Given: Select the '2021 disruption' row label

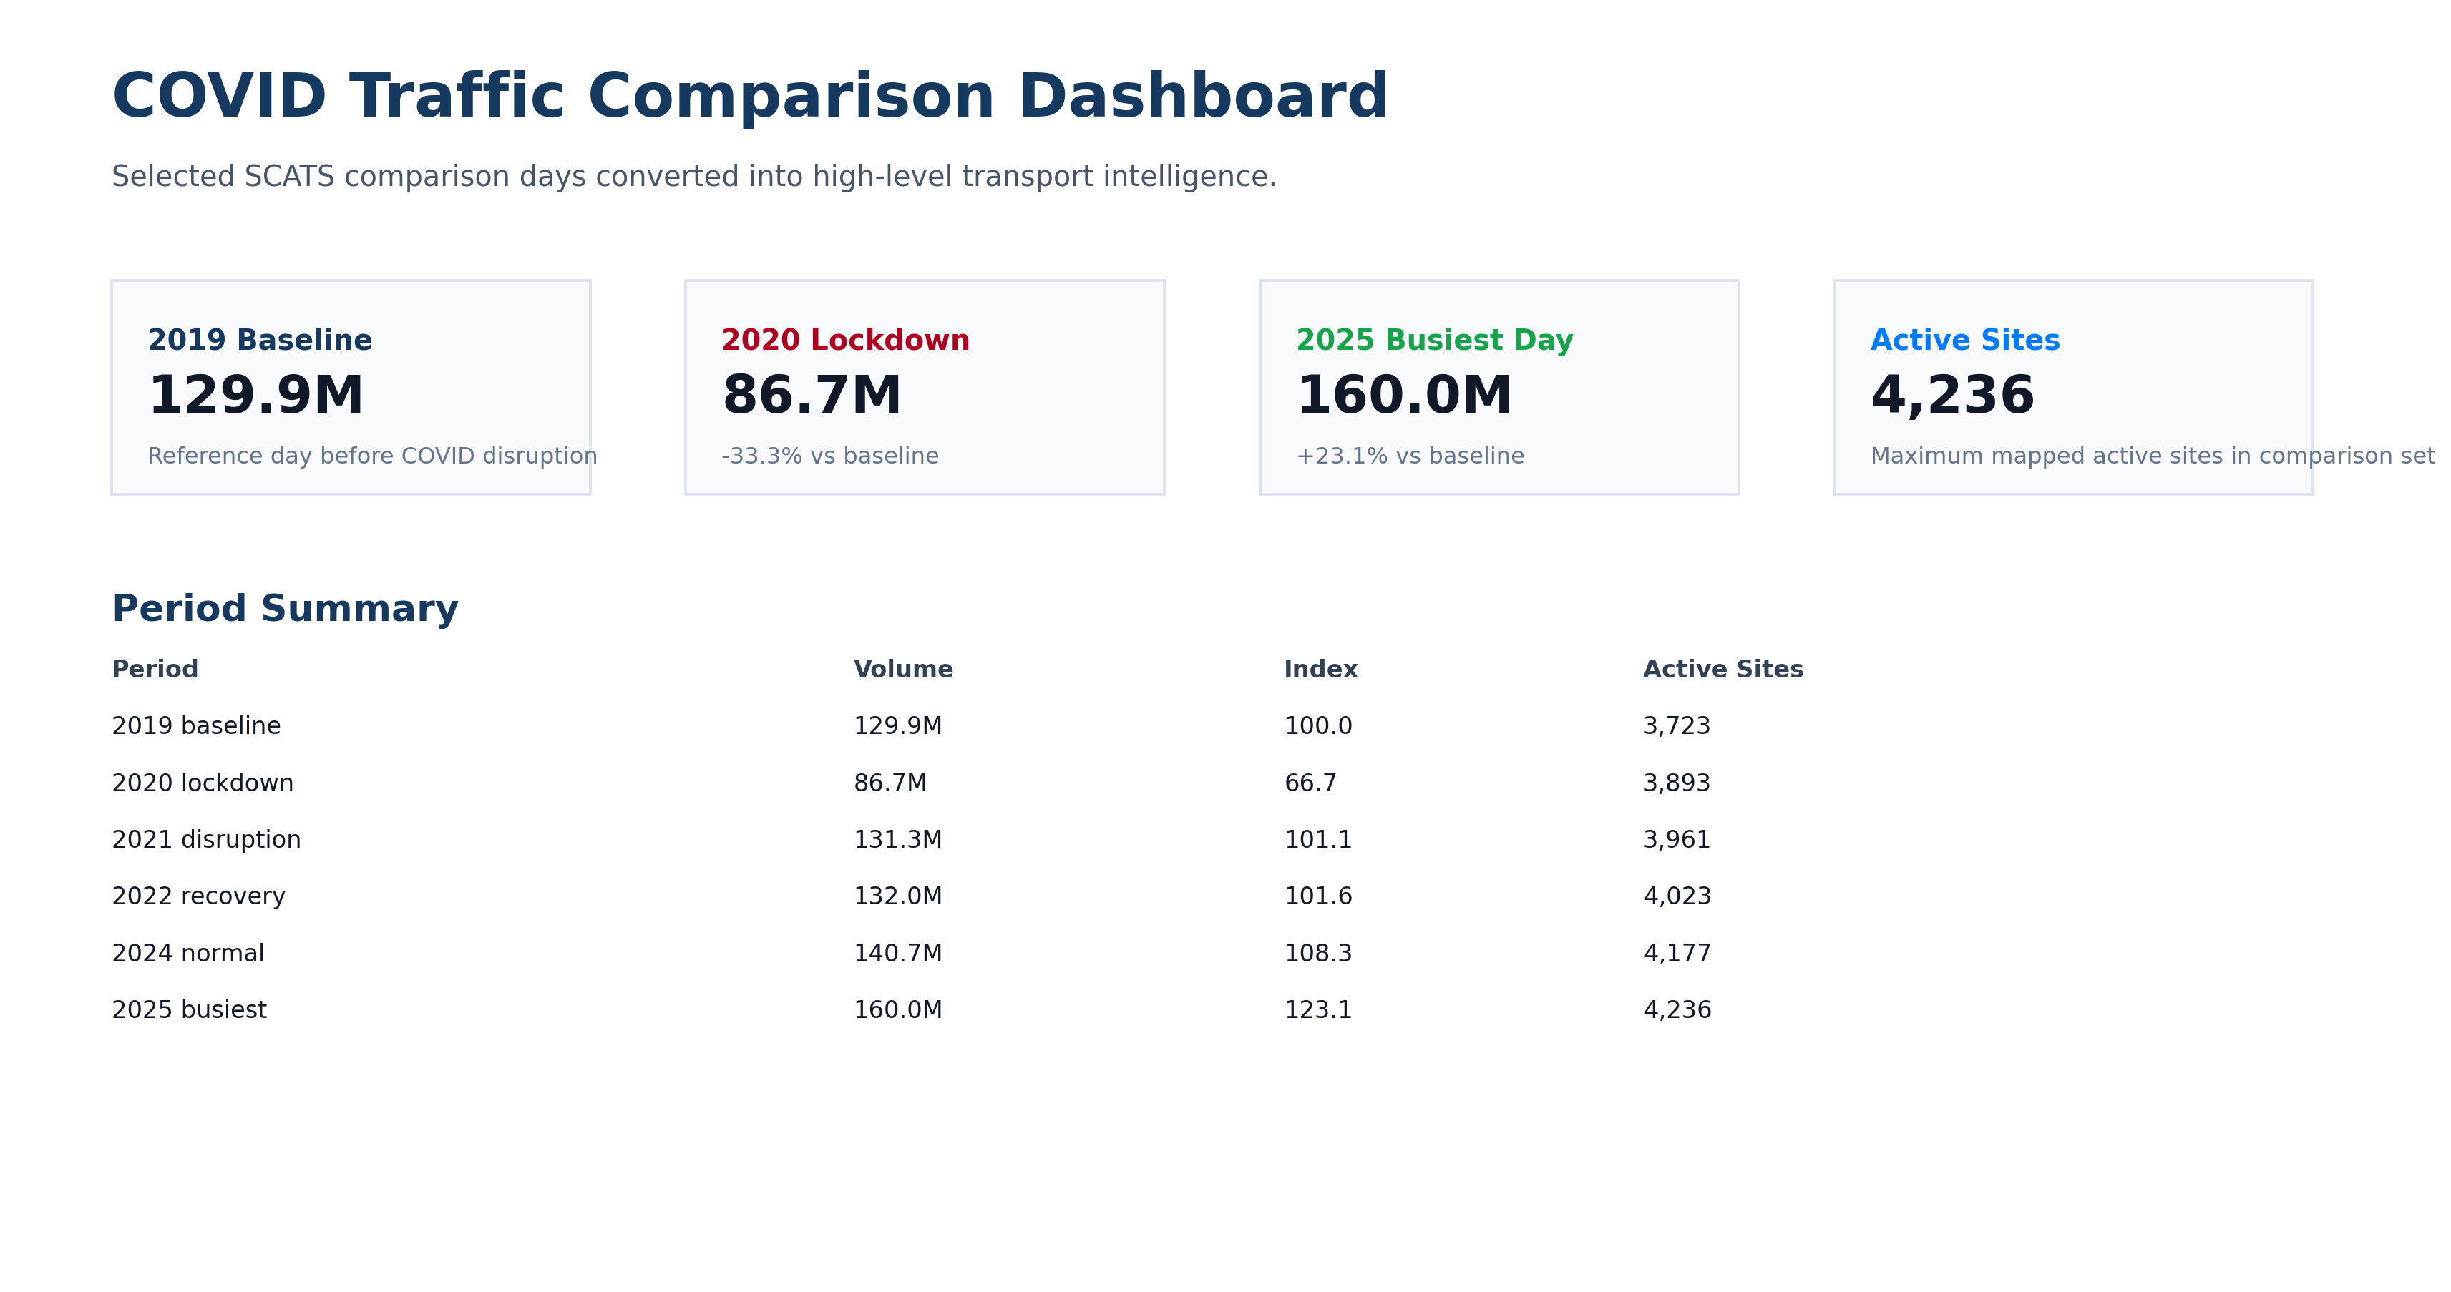Looking at the screenshot, I should (x=207, y=840).
